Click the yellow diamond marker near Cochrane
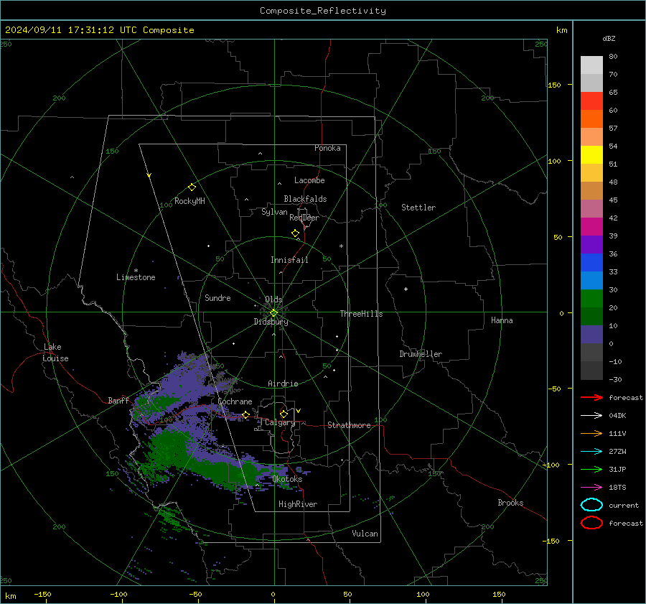 point(245,414)
